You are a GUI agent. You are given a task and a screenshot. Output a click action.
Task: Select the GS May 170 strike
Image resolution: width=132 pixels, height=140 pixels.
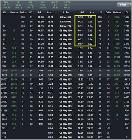[66, 93]
